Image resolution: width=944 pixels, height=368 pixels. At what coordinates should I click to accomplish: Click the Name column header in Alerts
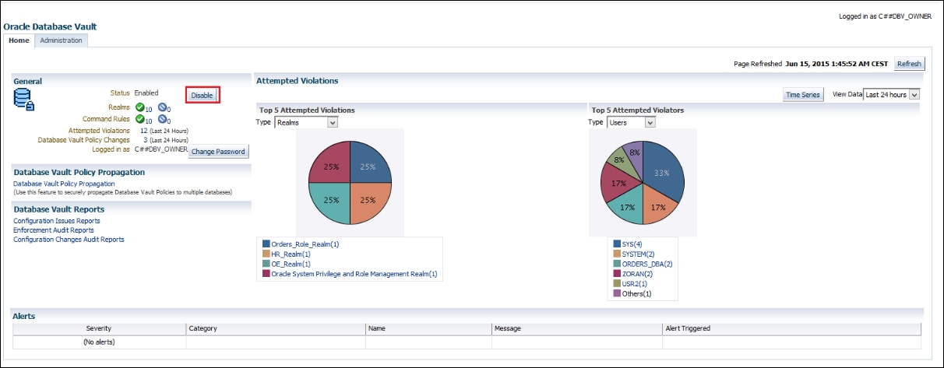pos(428,329)
